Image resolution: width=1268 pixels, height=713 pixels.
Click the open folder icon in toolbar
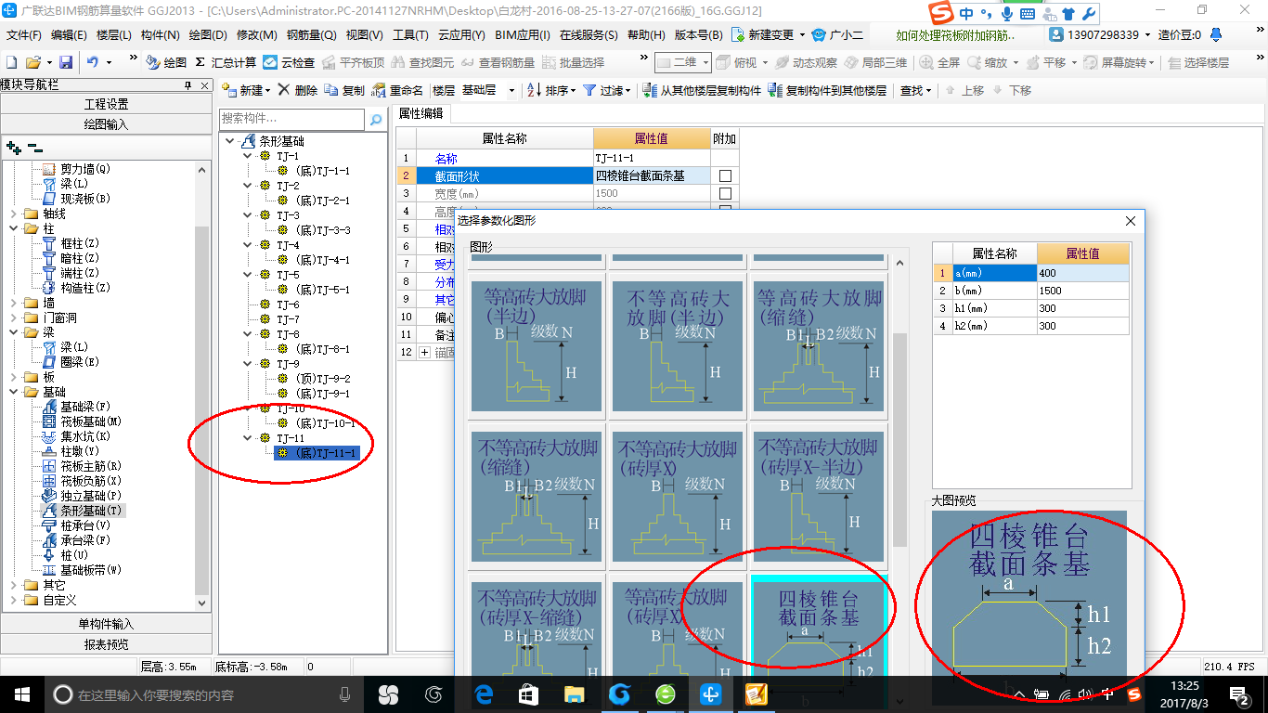pos(32,62)
